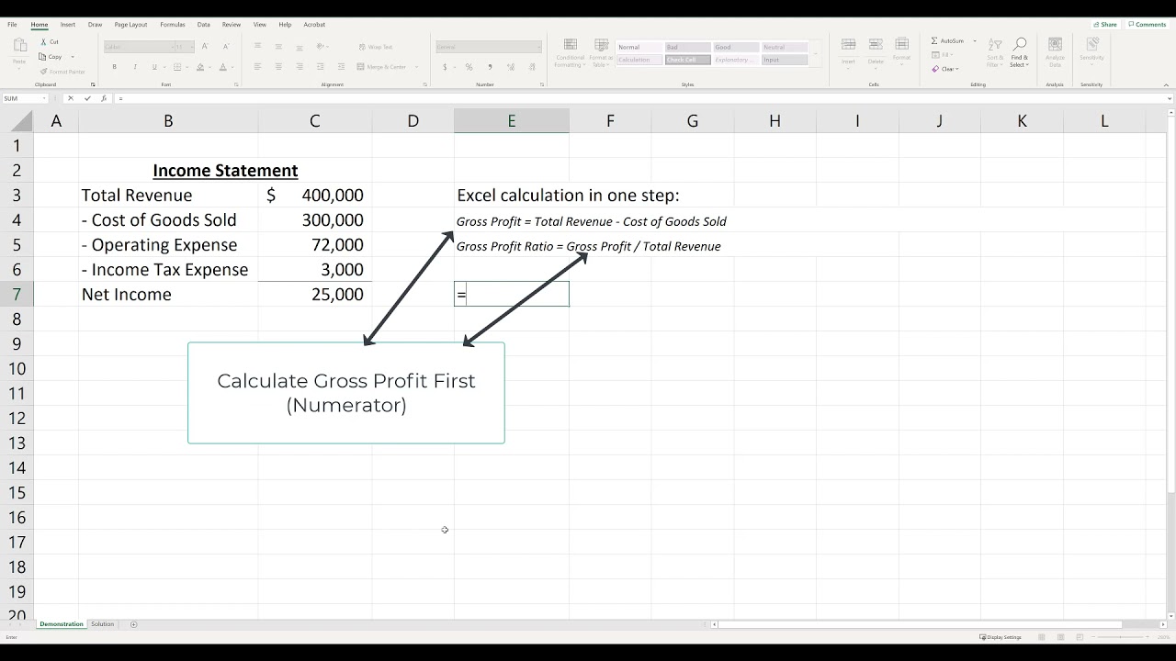Click the Insert Function fx icon
The width and height of the screenshot is (1176, 661).
pos(104,98)
